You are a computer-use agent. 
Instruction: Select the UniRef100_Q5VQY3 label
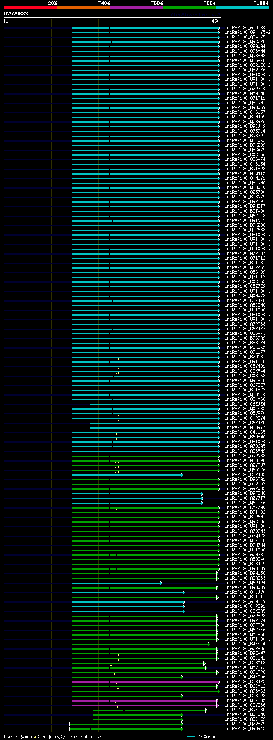[x=244, y=668]
